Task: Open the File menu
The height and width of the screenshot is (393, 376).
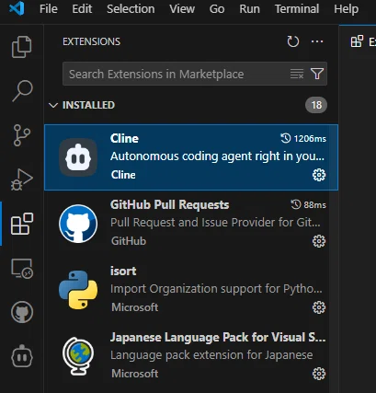Action: [49, 9]
